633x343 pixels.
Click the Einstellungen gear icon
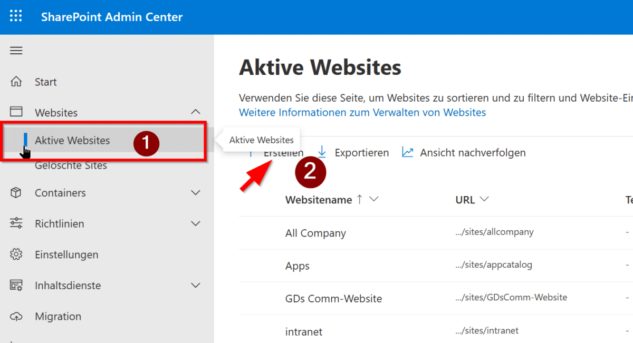16,254
